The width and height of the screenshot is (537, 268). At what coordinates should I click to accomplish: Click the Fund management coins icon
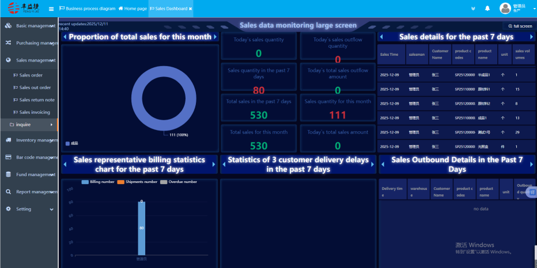(x=9, y=174)
